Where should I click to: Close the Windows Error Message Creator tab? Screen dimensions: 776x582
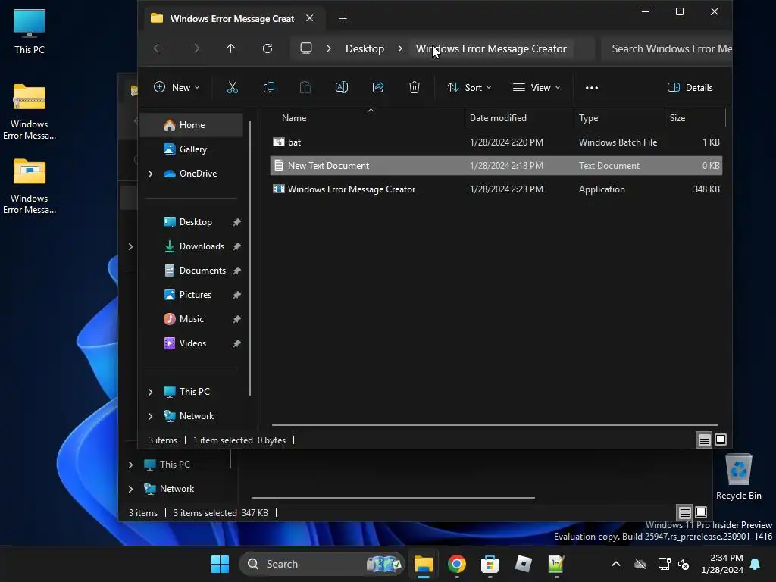(309, 18)
